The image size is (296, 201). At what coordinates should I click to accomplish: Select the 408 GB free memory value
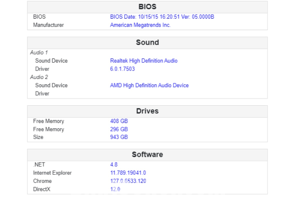[119, 121]
